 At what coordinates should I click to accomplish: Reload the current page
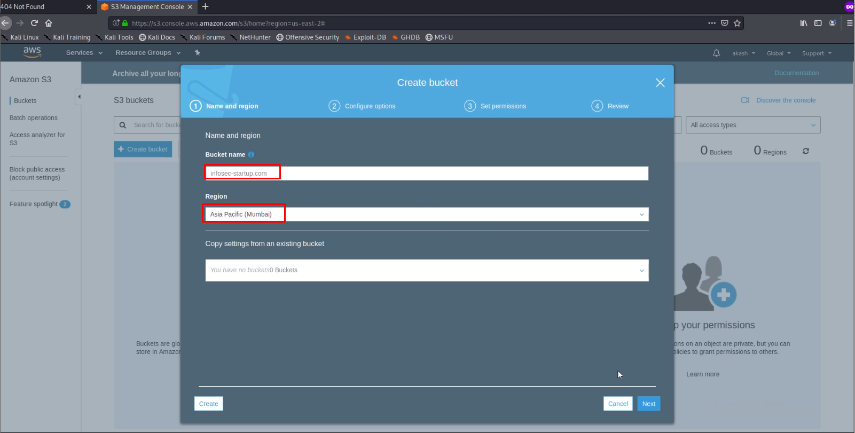[x=34, y=23]
